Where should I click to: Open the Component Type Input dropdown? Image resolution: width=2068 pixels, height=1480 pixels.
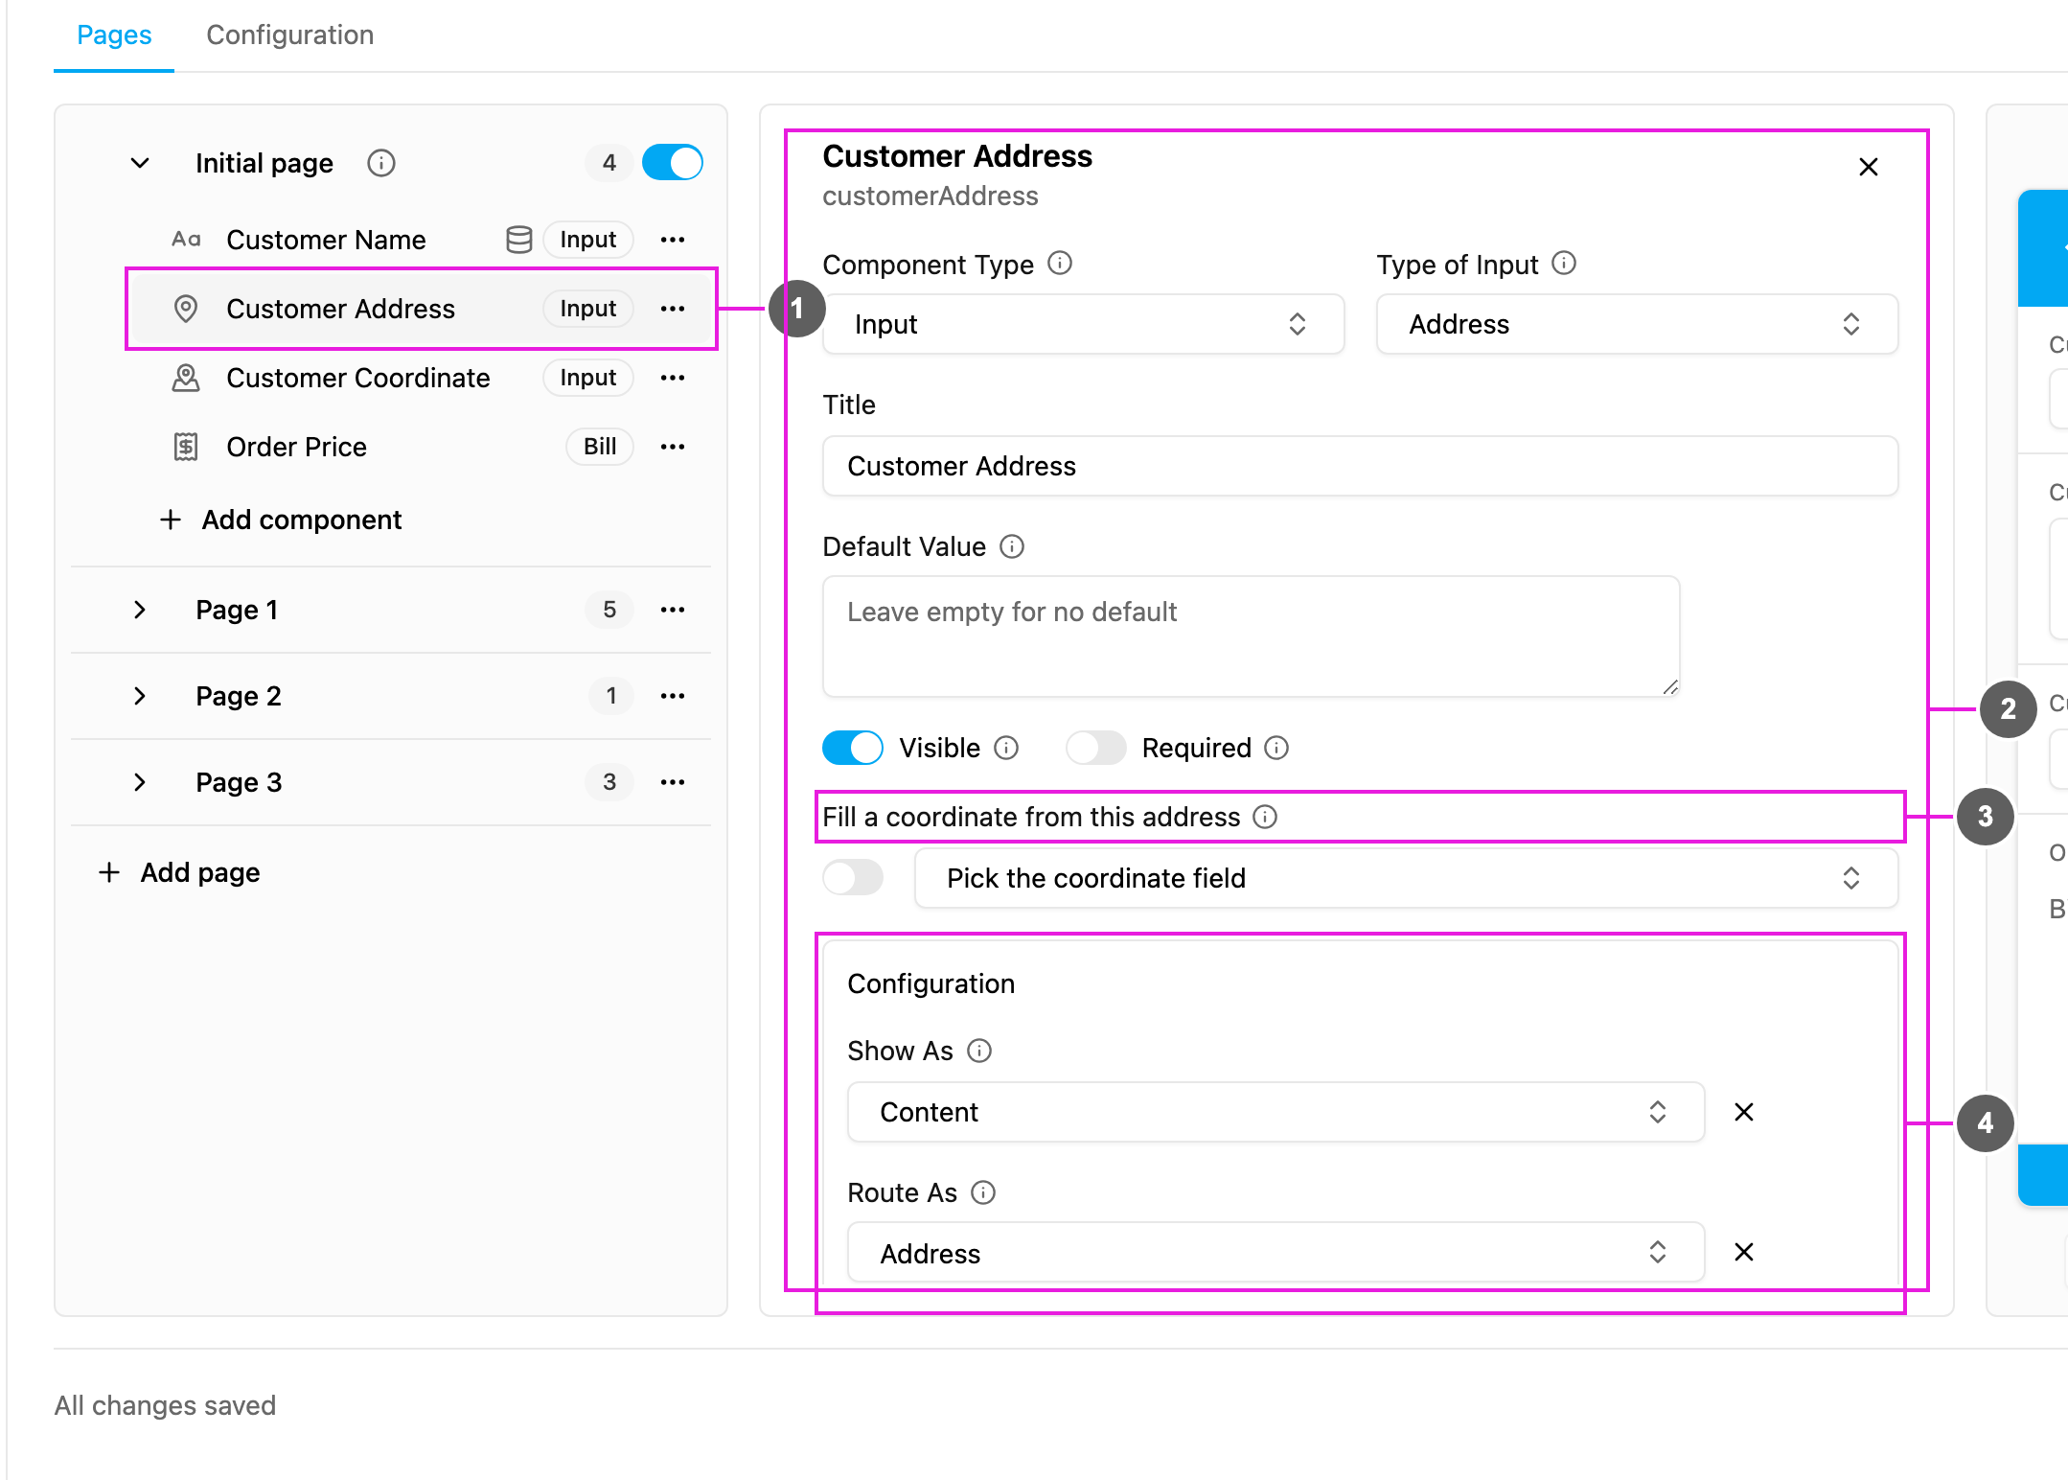(1084, 324)
